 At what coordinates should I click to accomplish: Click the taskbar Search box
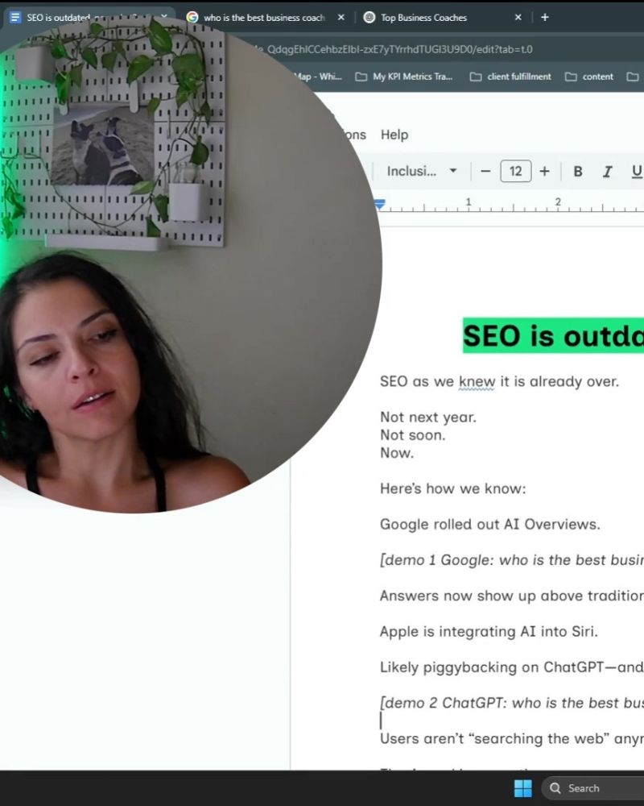(x=593, y=788)
